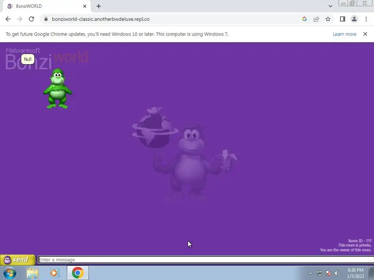Toggle Chrome side panel
Image resolution: width=374 pixels, height=280 pixels.
tap(343, 19)
